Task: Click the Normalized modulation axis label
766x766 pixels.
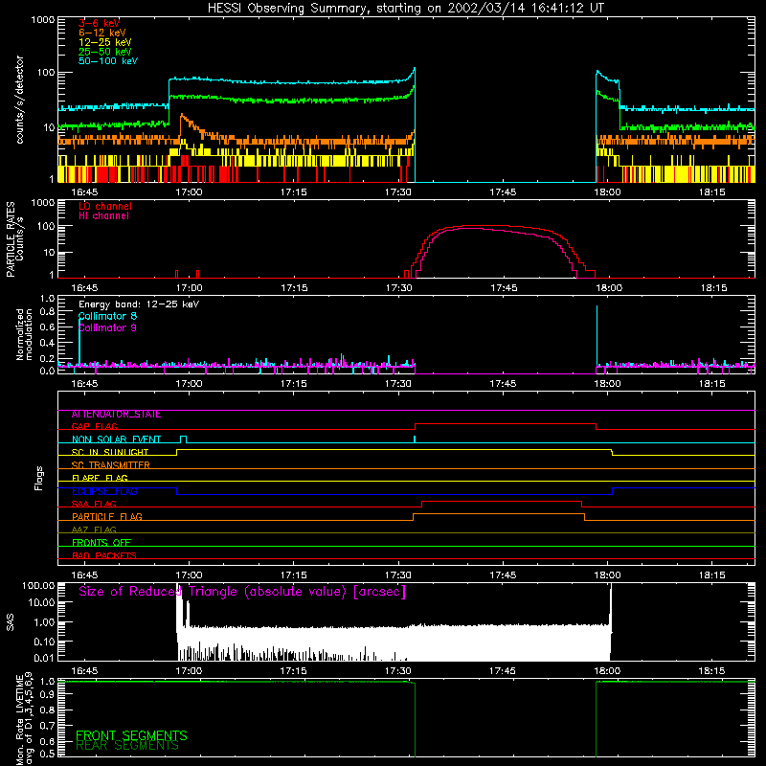Action: pos(25,334)
